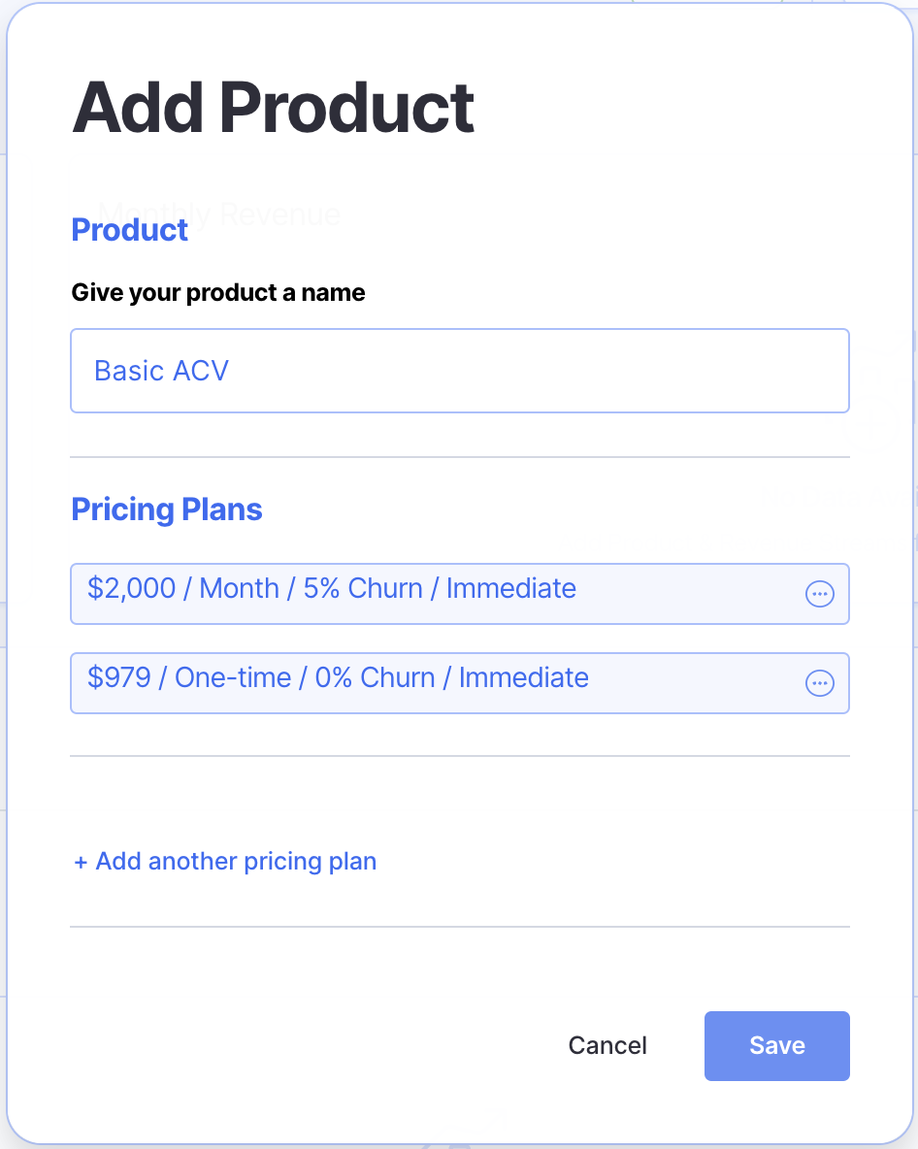This screenshot has width=918, height=1149.
Task: Click the One-time text in the second plan
Action: pyautogui.click(x=233, y=677)
